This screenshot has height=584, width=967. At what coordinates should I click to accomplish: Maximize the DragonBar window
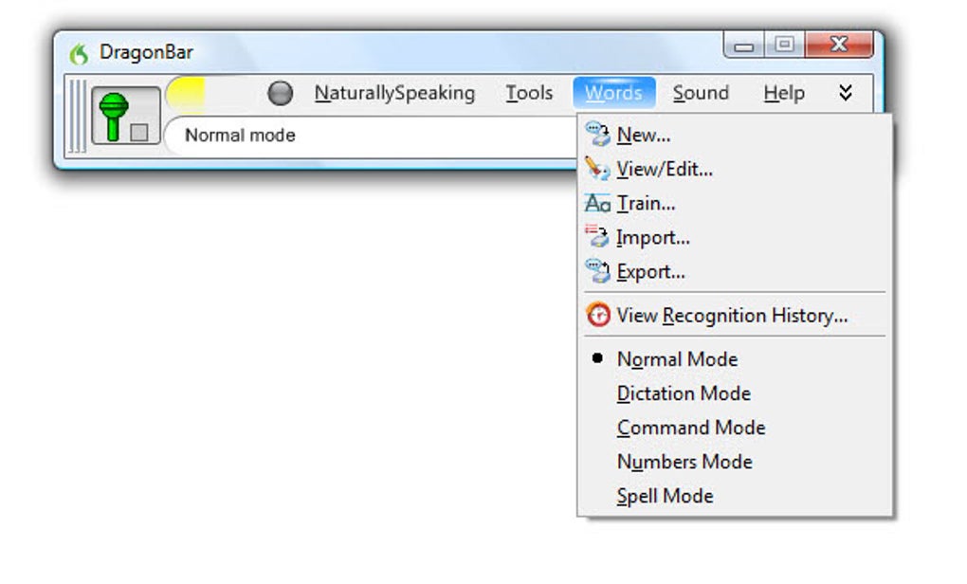[x=784, y=45]
